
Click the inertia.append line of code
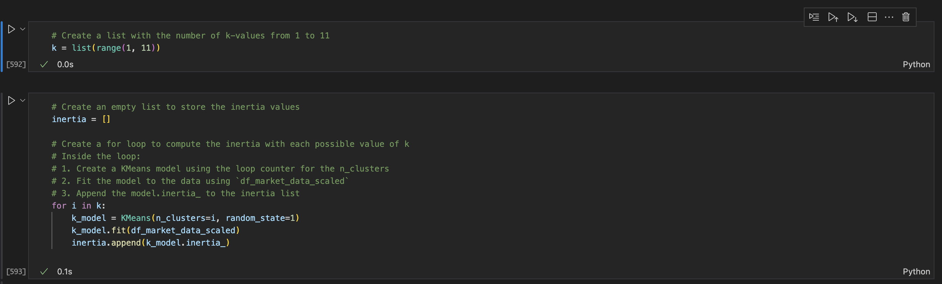coord(150,242)
